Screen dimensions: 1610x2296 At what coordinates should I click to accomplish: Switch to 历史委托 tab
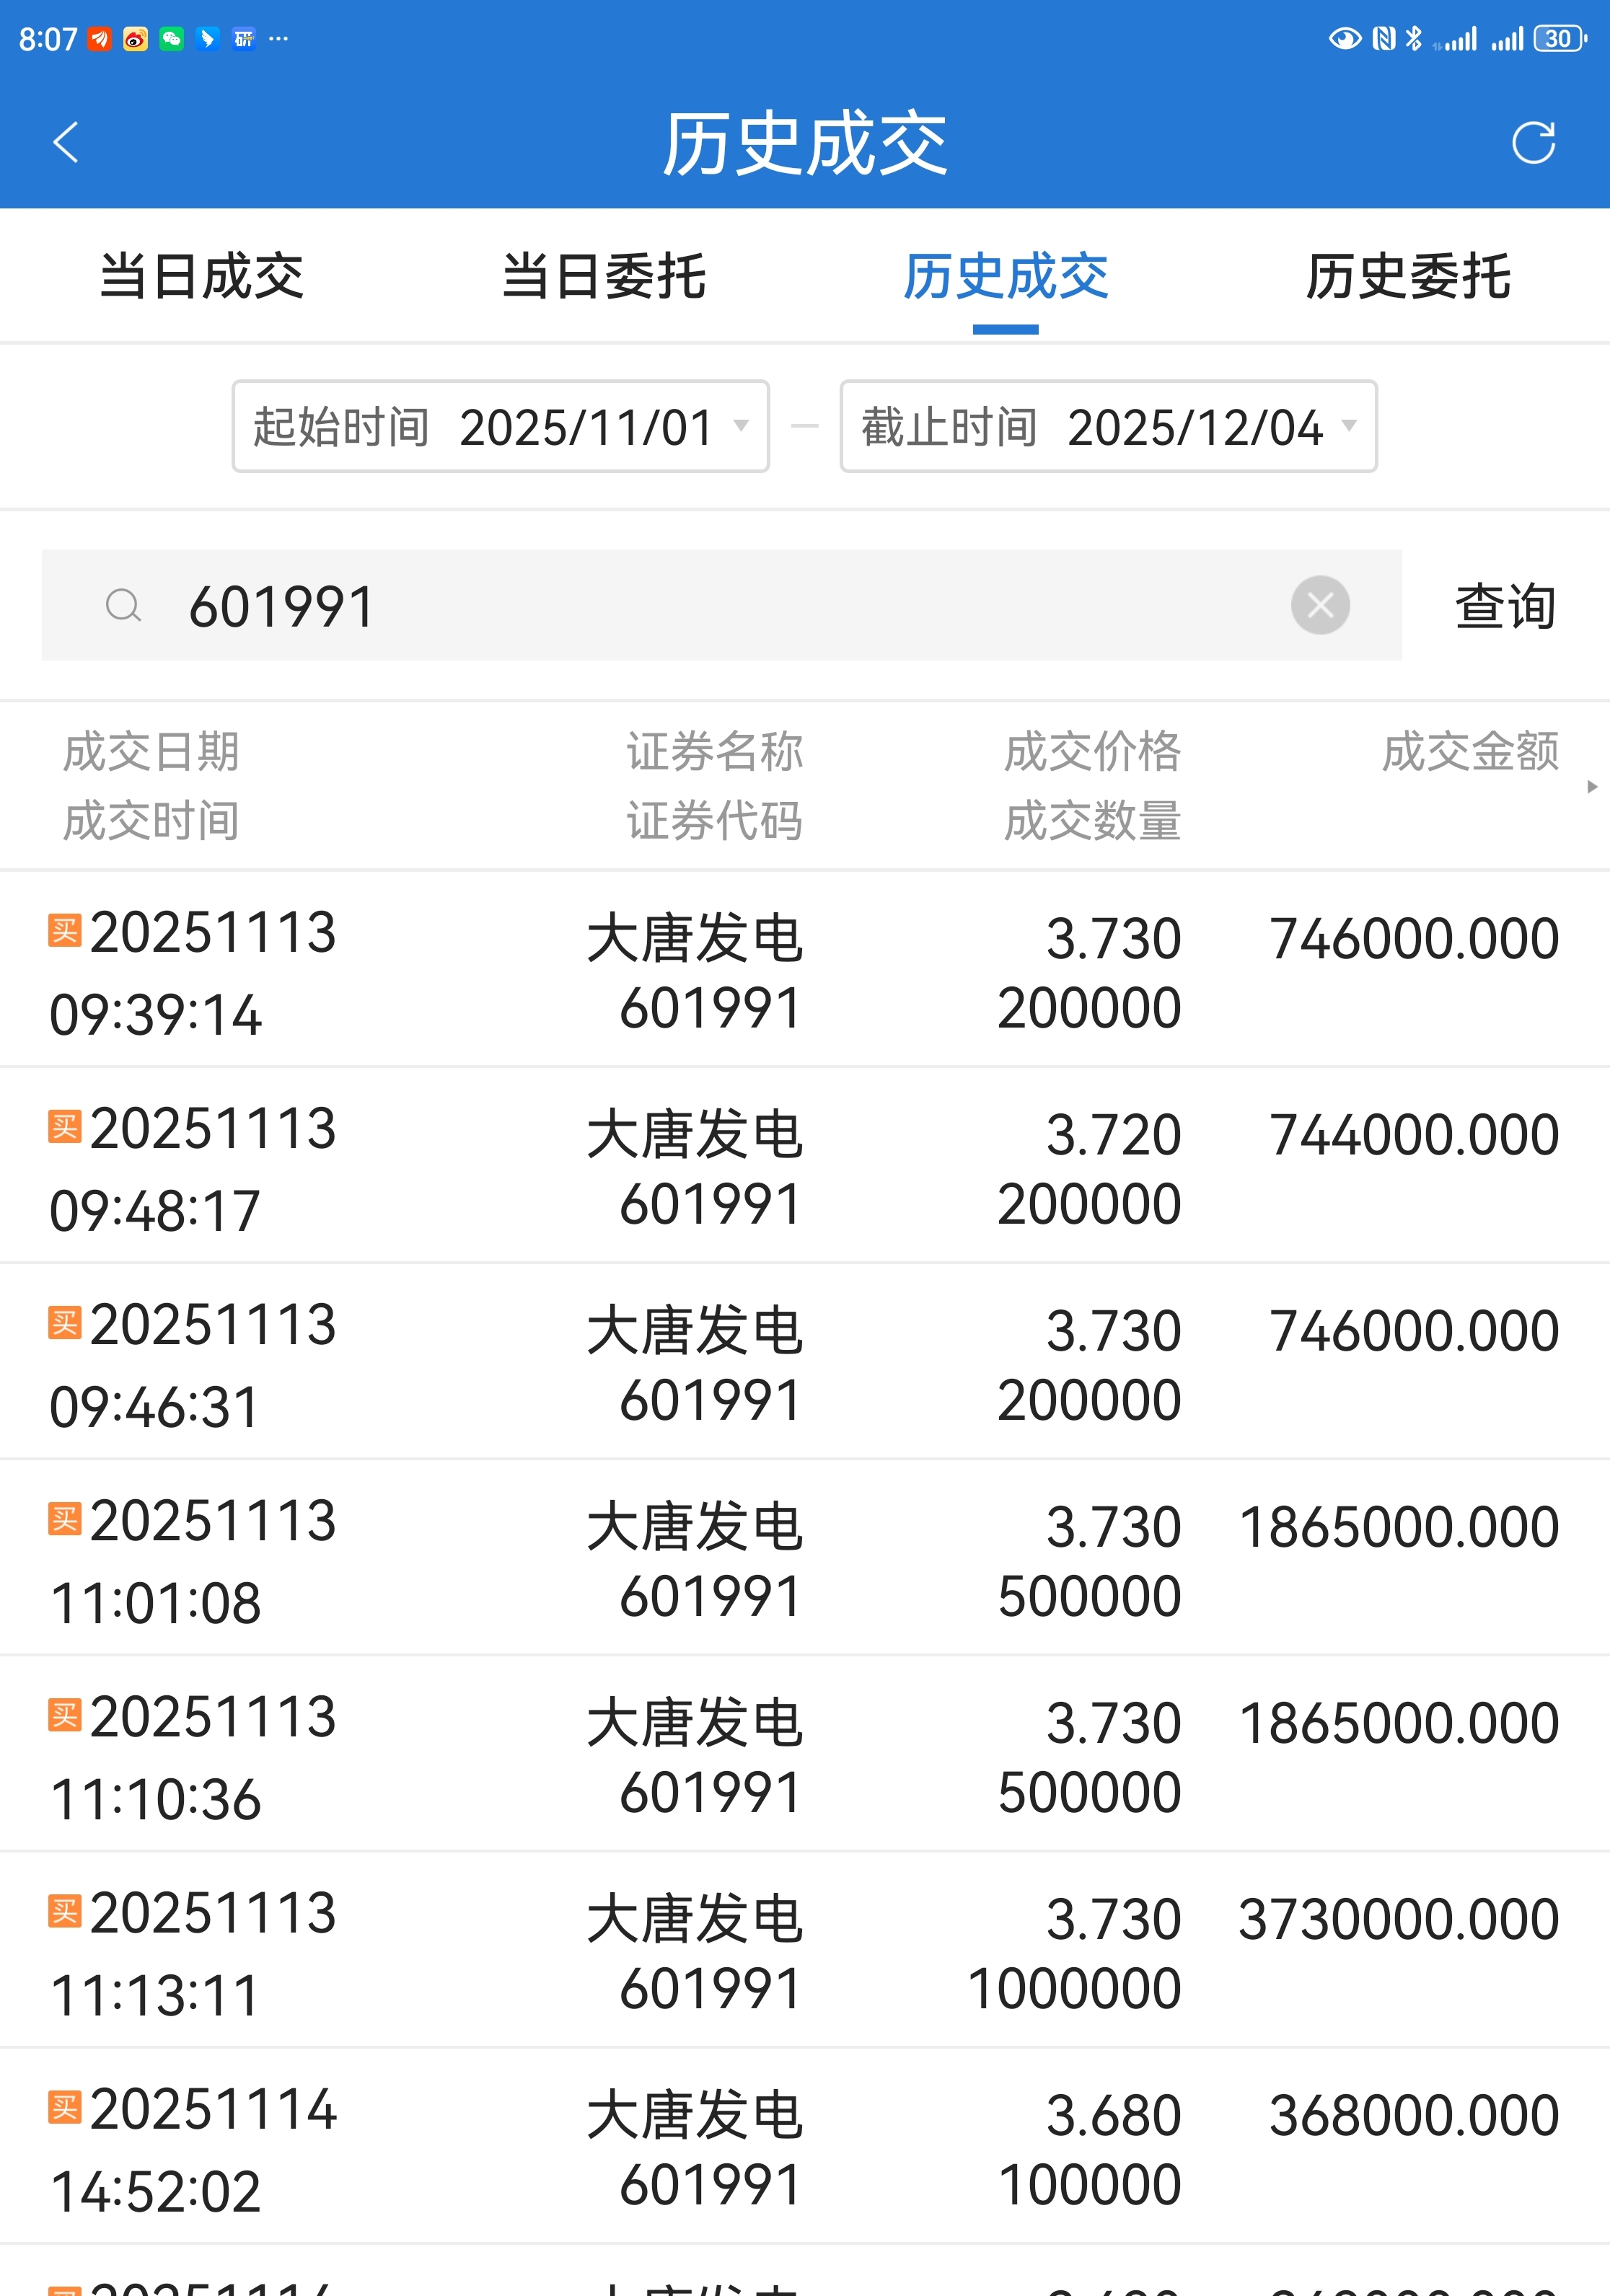pos(1408,277)
